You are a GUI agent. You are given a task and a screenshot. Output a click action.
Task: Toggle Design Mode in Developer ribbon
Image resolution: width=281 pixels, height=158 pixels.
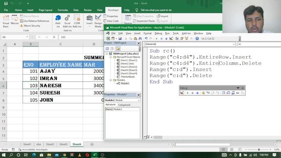click(x=98, y=21)
